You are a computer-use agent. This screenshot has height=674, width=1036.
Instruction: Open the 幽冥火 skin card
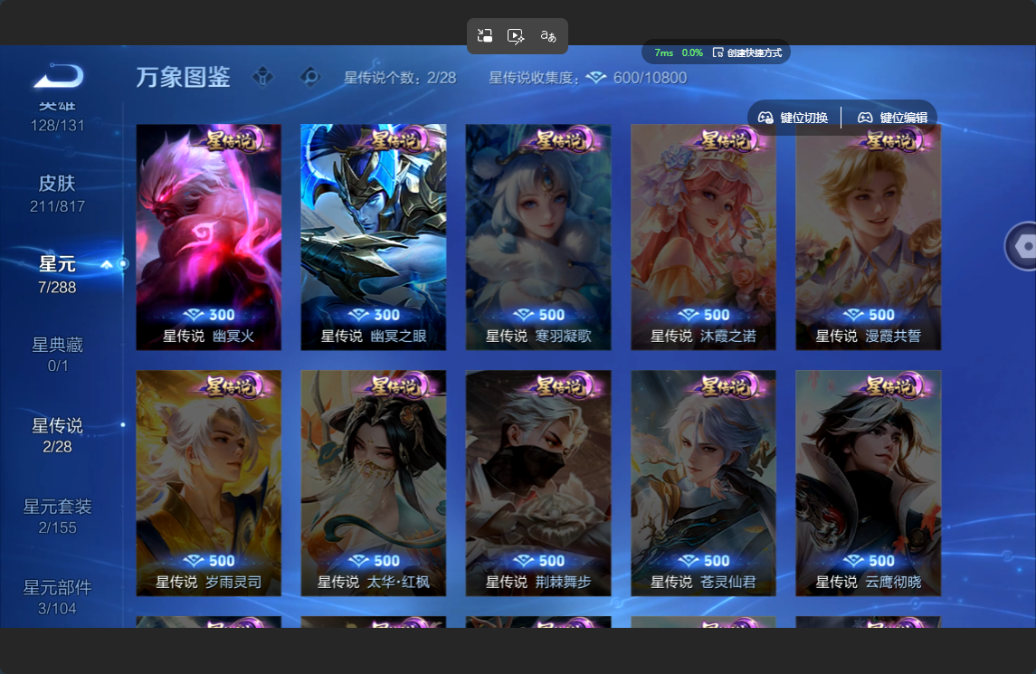click(209, 237)
